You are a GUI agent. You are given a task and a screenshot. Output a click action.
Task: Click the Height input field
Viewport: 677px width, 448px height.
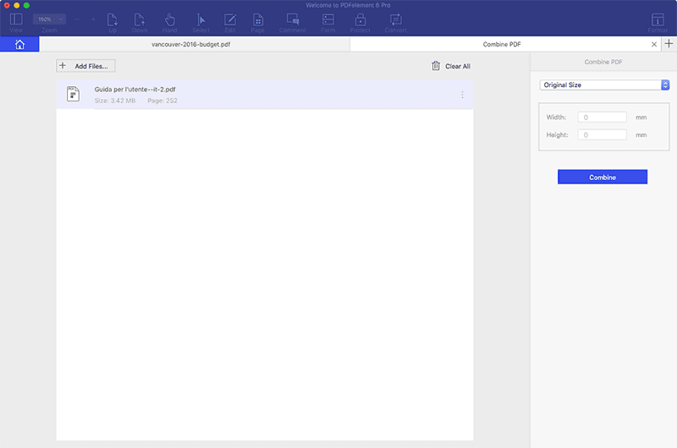click(602, 135)
